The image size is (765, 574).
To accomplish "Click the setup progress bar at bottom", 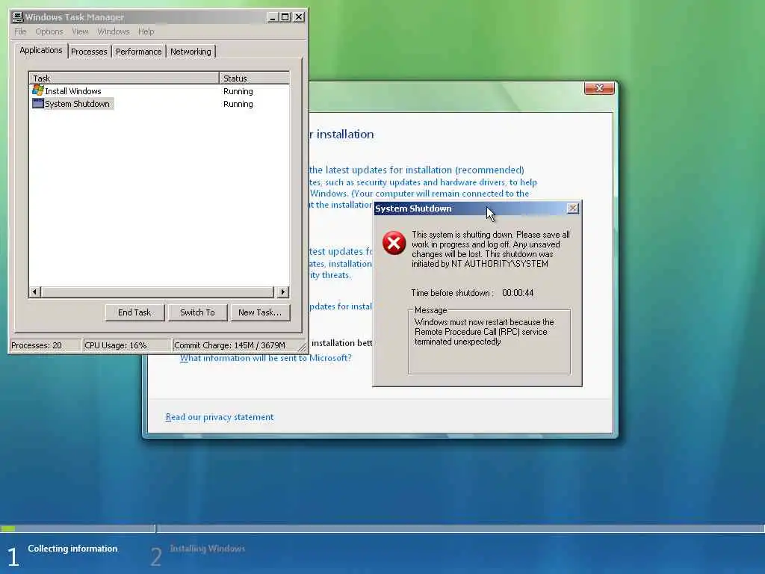I will [382, 528].
